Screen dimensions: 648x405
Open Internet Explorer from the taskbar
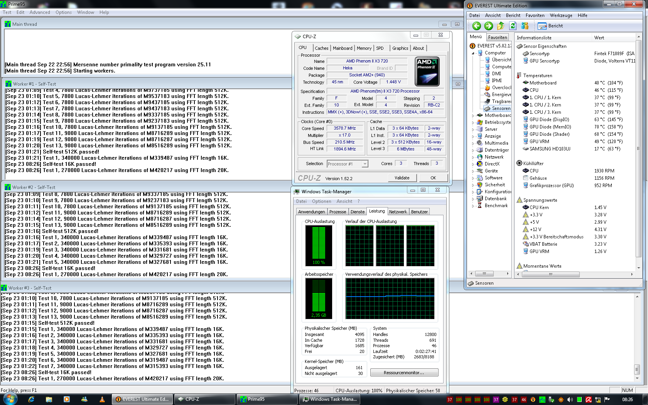[31, 399]
